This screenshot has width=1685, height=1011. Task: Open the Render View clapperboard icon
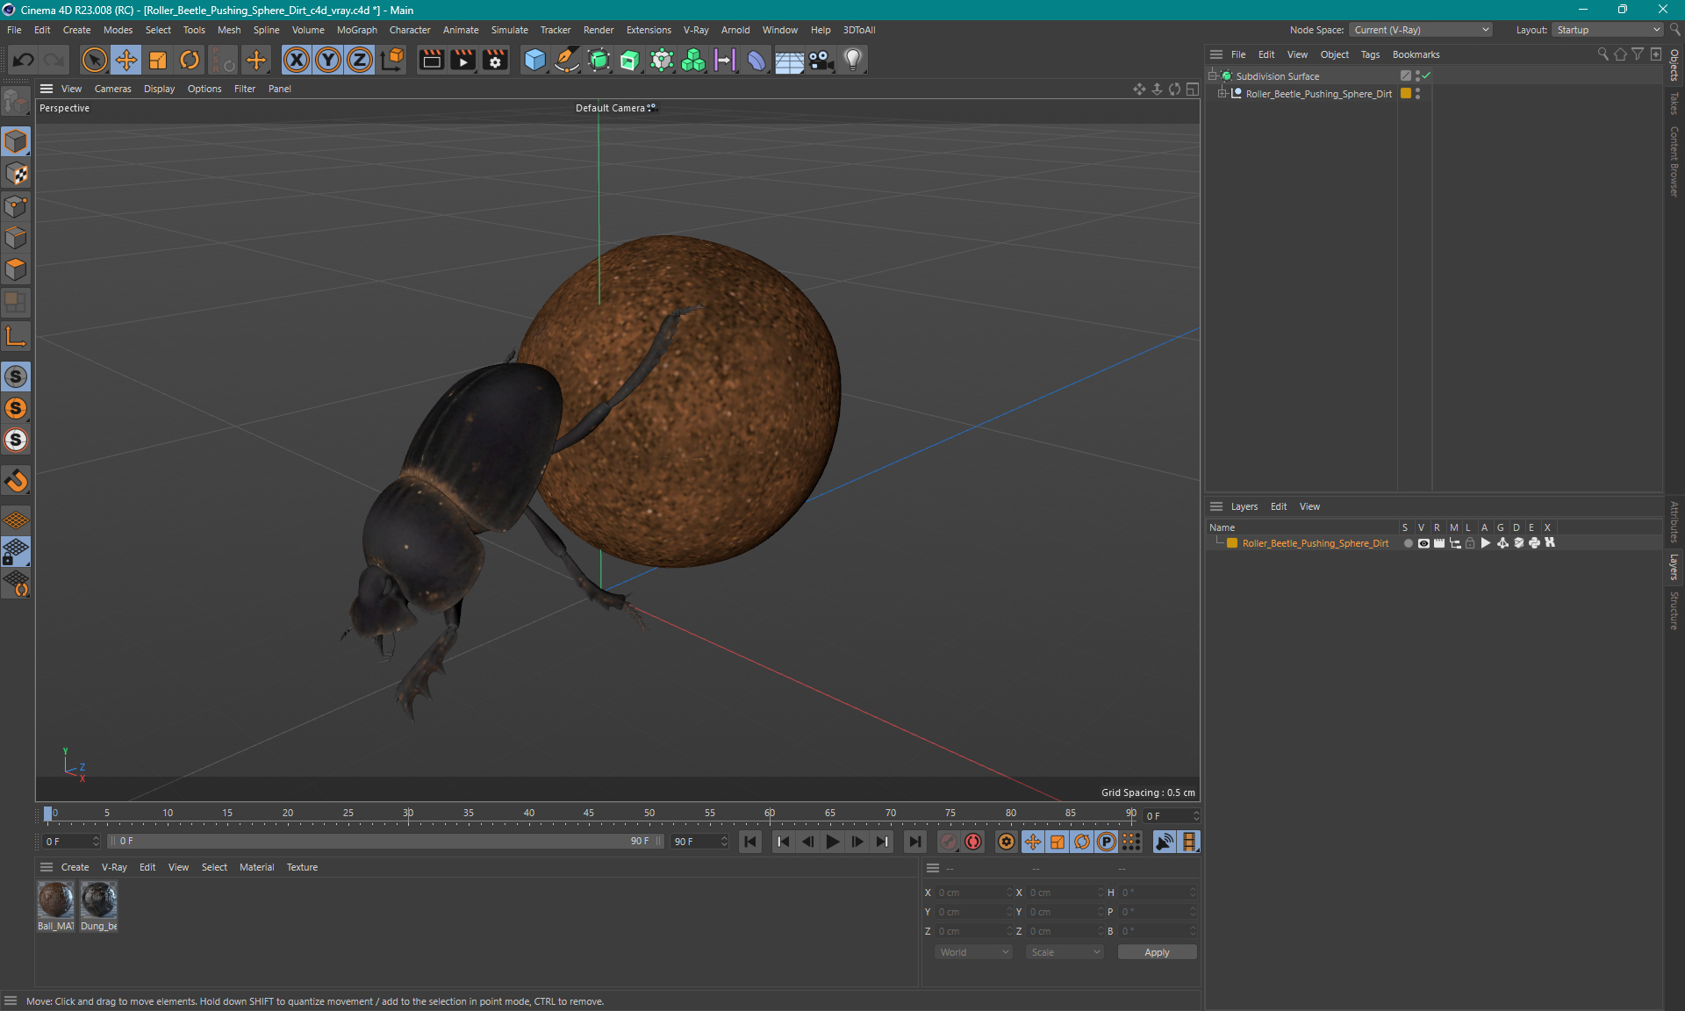(431, 60)
